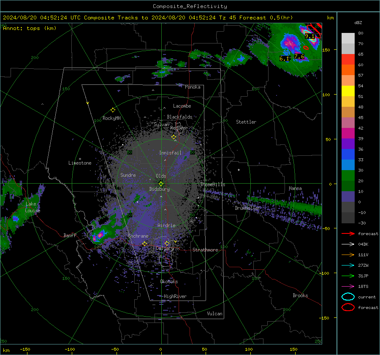Screen dimensions: 380x355
Task: Click the Ponoka city label
Action: pos(193,87)
